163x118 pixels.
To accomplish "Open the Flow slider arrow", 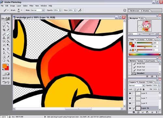I will point(75,10).
